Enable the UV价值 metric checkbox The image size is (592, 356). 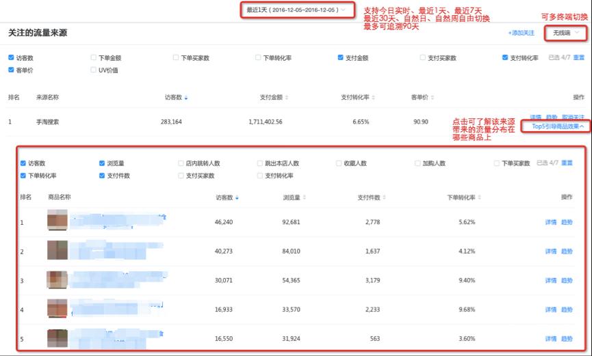tap(93, 69)
